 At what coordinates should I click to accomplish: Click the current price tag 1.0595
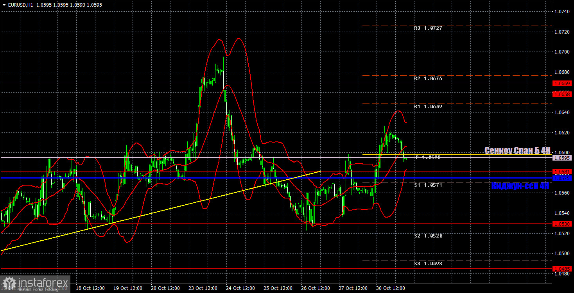pos(562,158)
